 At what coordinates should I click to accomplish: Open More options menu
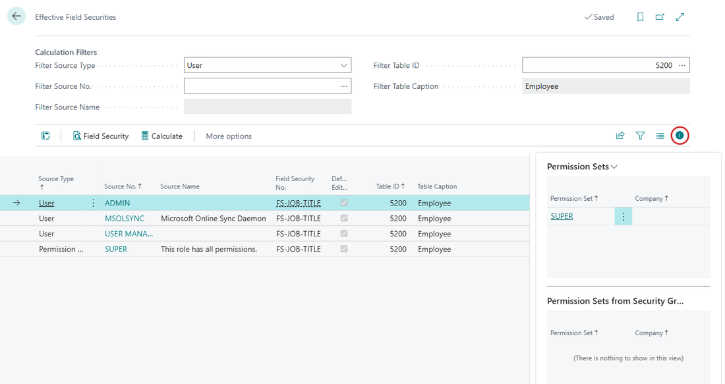229,136
